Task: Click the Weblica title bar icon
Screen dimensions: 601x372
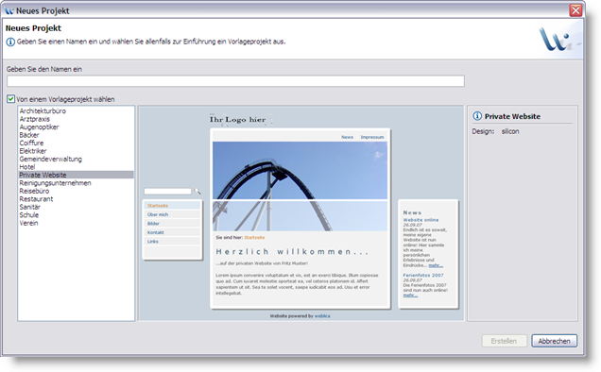Action: click(9, 10)
